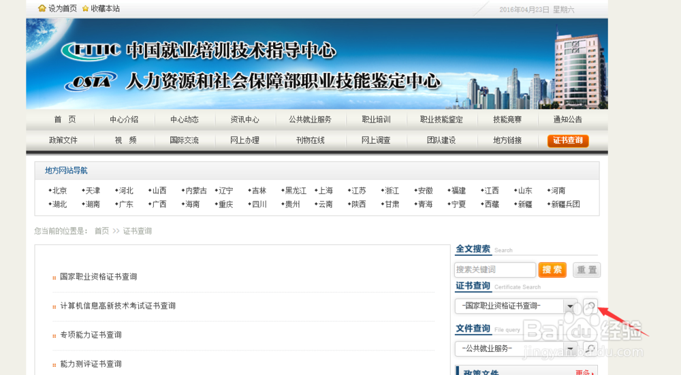This screenshot has height=375, width=681.
Task: Open the 广东 regional site link
Action: [x=126, y=204]
